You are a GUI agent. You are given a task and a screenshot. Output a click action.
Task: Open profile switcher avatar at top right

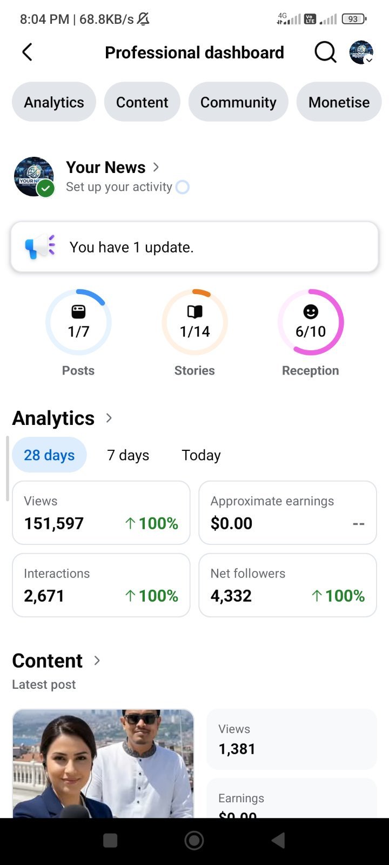(361, 52)
